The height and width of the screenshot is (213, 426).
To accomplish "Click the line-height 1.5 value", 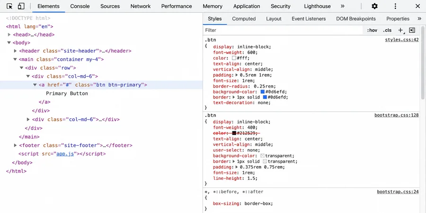I will [252, 178].
